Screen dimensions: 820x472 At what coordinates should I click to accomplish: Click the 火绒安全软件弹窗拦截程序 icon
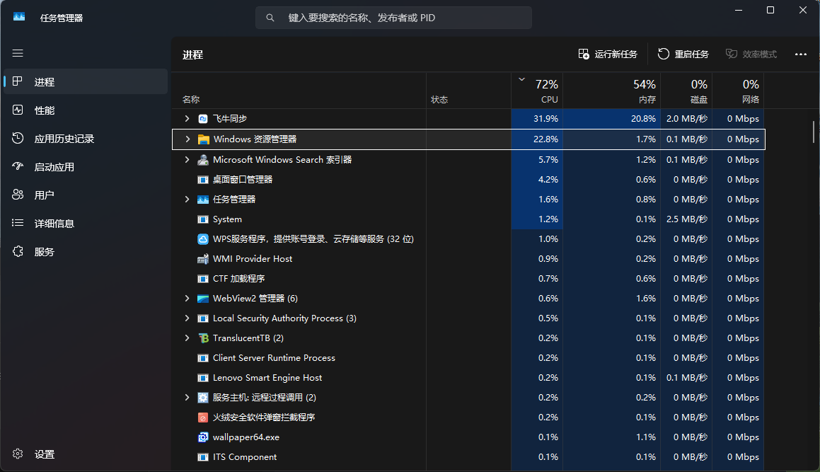(x=203, y=418)
